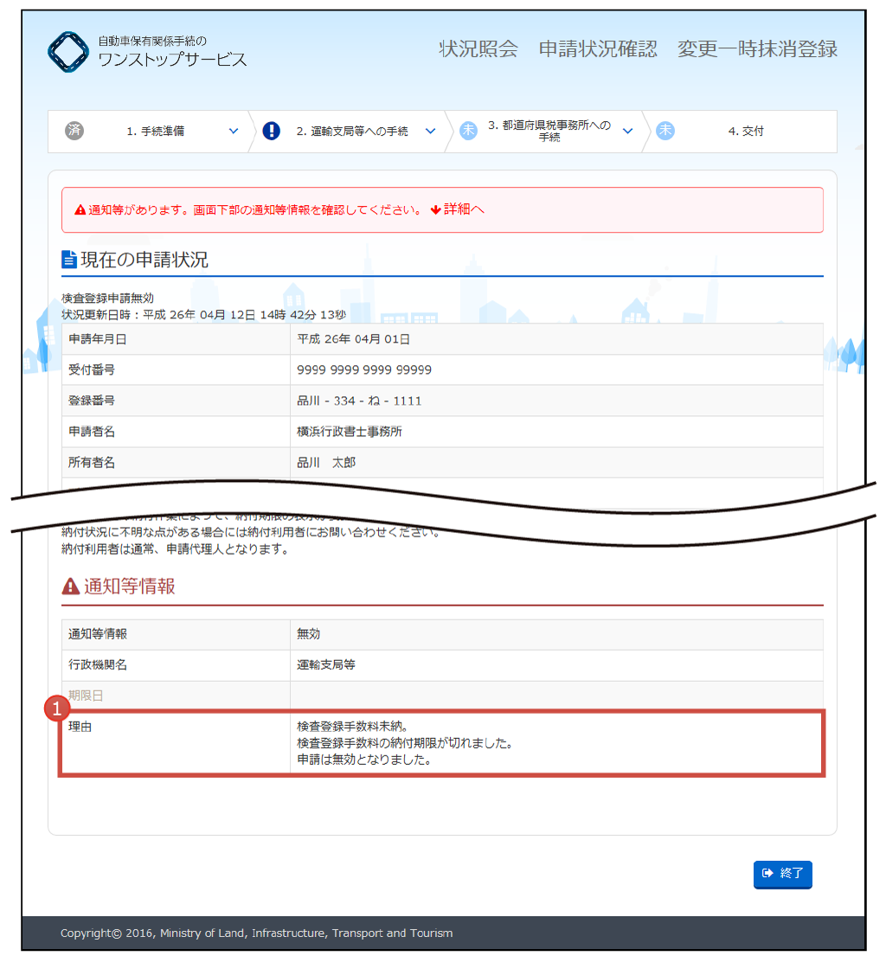Click the 状況照会 header text

point(478,48)
